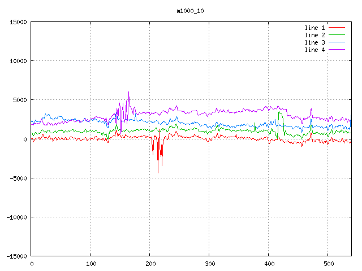The height and width of the screenshot is (271, 362).
Task: Click the blue line 3 legend sample
Action: click(337, 42)
